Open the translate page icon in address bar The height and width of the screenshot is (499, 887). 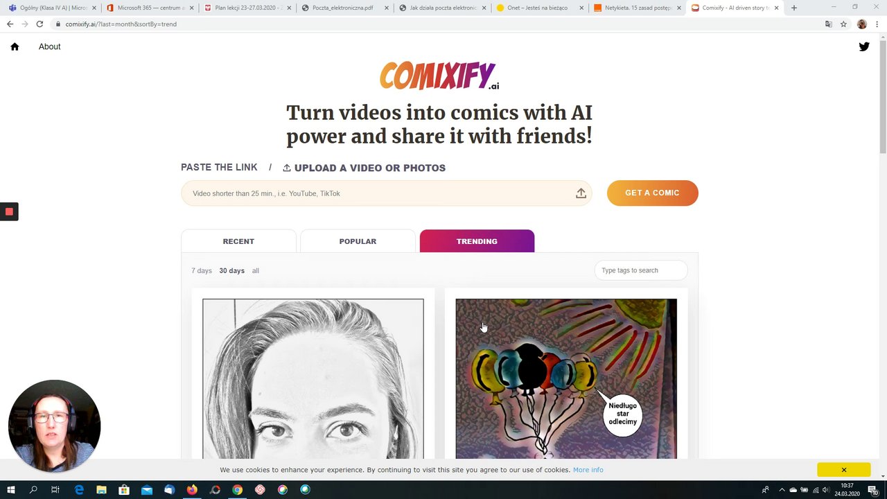point(828,24)
